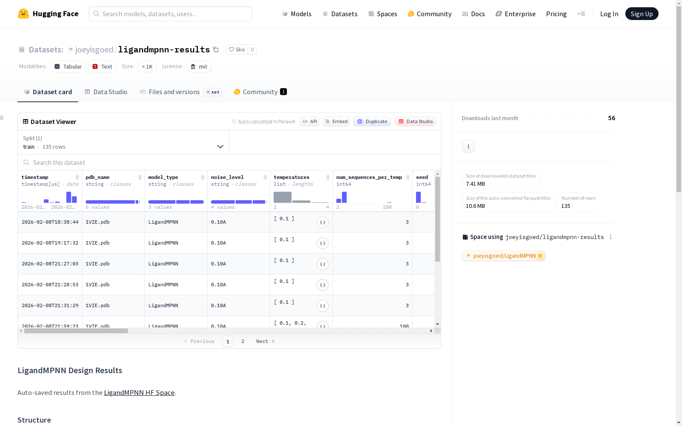The width and height of the screenshot is (682, 426).
Task: Focus the Search this dataset field
Action: point(229,163)
